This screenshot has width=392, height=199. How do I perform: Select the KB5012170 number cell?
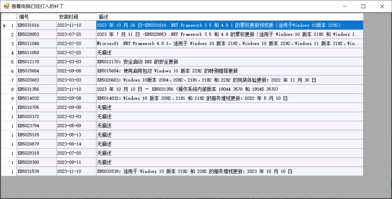pos(37,62)
